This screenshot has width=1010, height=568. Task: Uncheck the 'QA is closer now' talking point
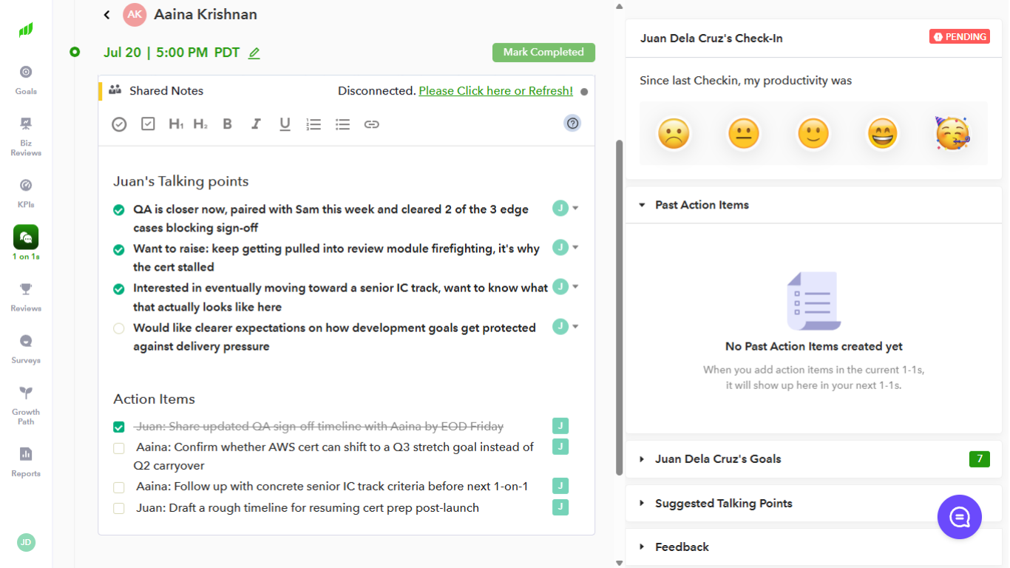click(x=118, y=210)
